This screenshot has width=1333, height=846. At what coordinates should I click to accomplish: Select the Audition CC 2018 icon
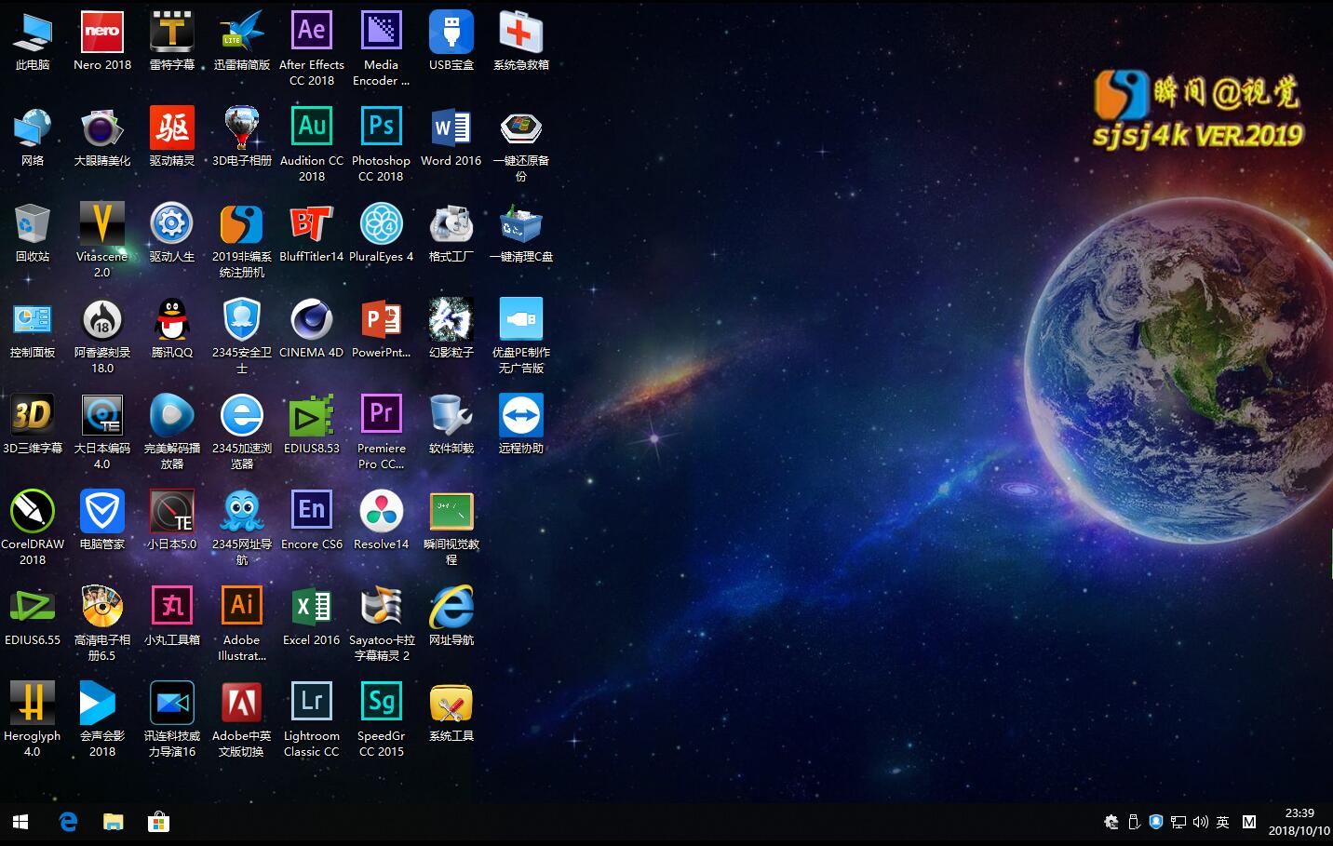click(312, 128)
